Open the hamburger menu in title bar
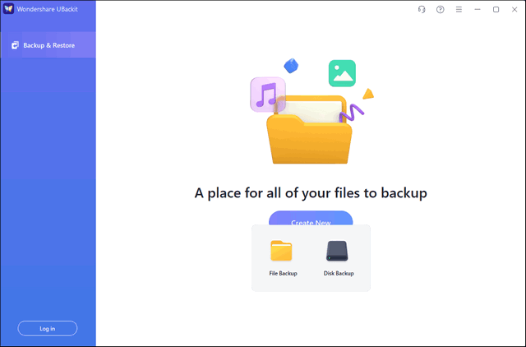526x347 pixels. (459, 10)
